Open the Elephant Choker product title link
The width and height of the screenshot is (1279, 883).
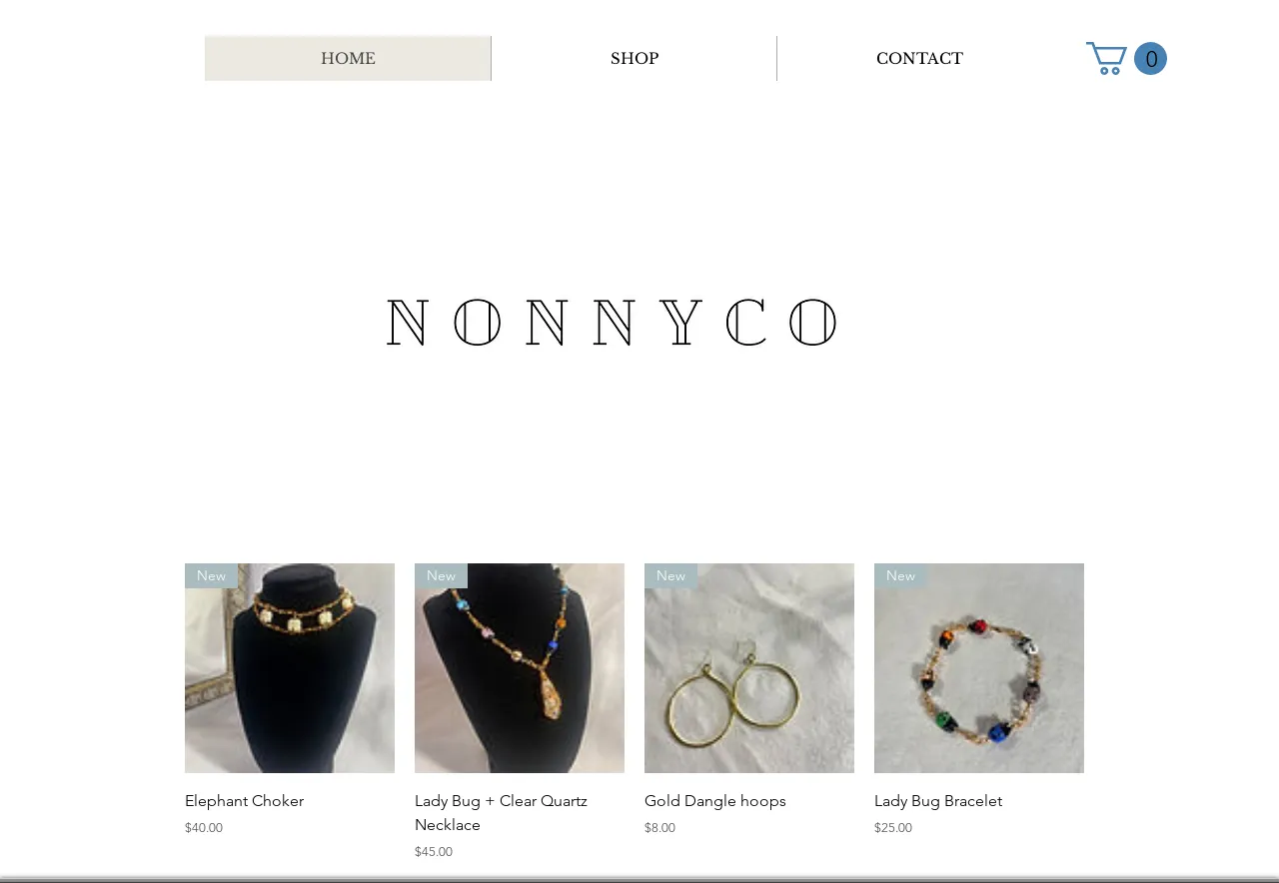click(244, 801)
